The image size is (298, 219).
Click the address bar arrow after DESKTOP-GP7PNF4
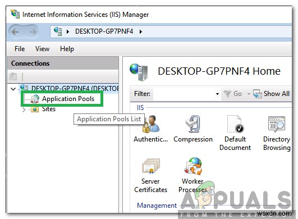pyautogui.click(x=141, y=31)
